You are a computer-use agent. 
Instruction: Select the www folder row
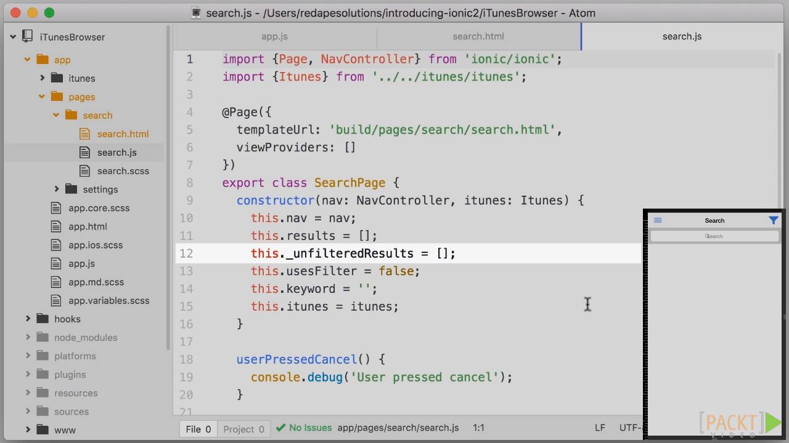pos(84,430)
